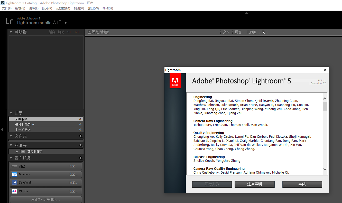Click the credits scrollbar down arrow
The height and width of the screenshot is (203, 342).
point(325,169)
